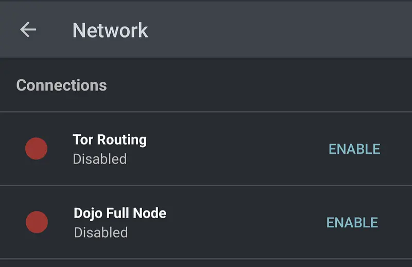Enable Dojo Full Node
This screenshot has width=412, height=267.
coord(352,223)
